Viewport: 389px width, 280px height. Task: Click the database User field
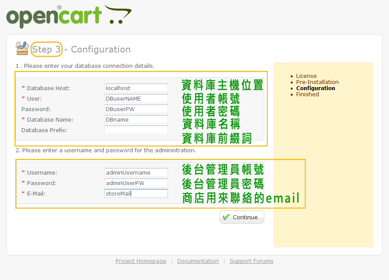click(x=136, y=98)
